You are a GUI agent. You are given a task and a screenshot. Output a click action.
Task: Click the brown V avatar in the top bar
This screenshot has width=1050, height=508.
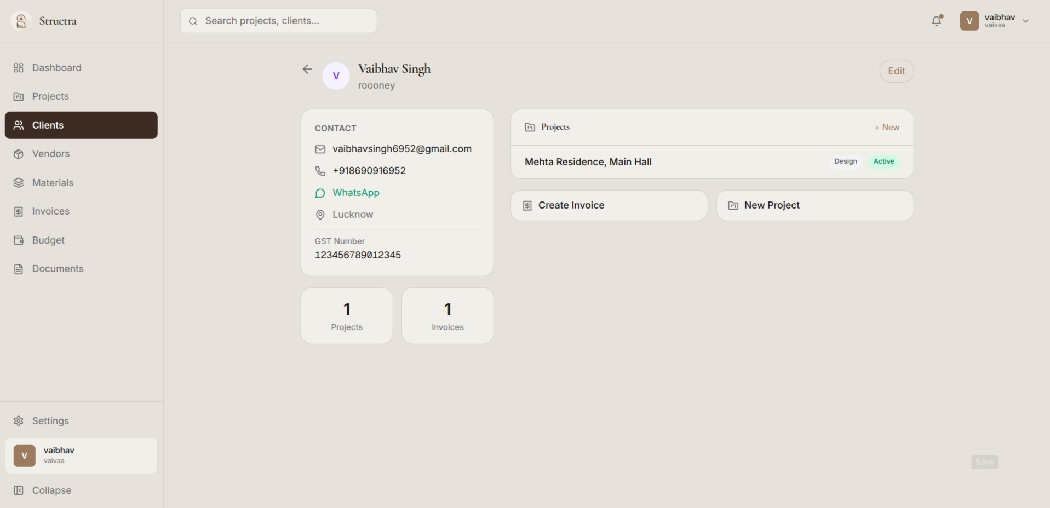coord(969,21)
